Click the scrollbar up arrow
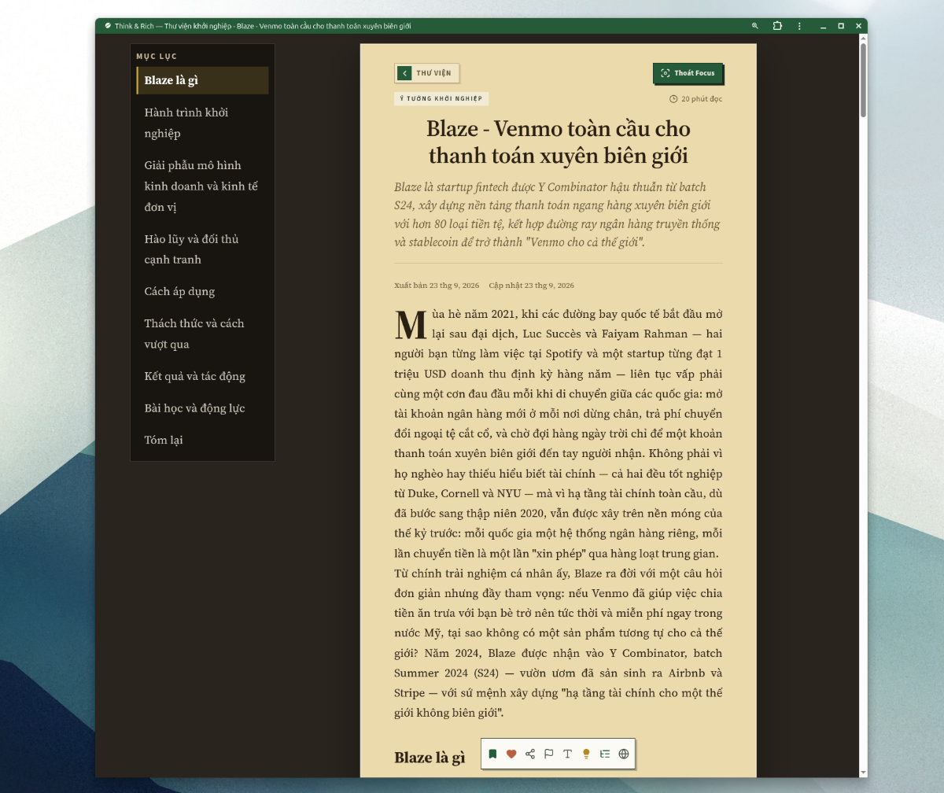 (x=863, y=38)
